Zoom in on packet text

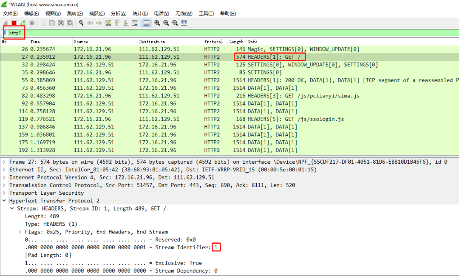pos(157,23)
